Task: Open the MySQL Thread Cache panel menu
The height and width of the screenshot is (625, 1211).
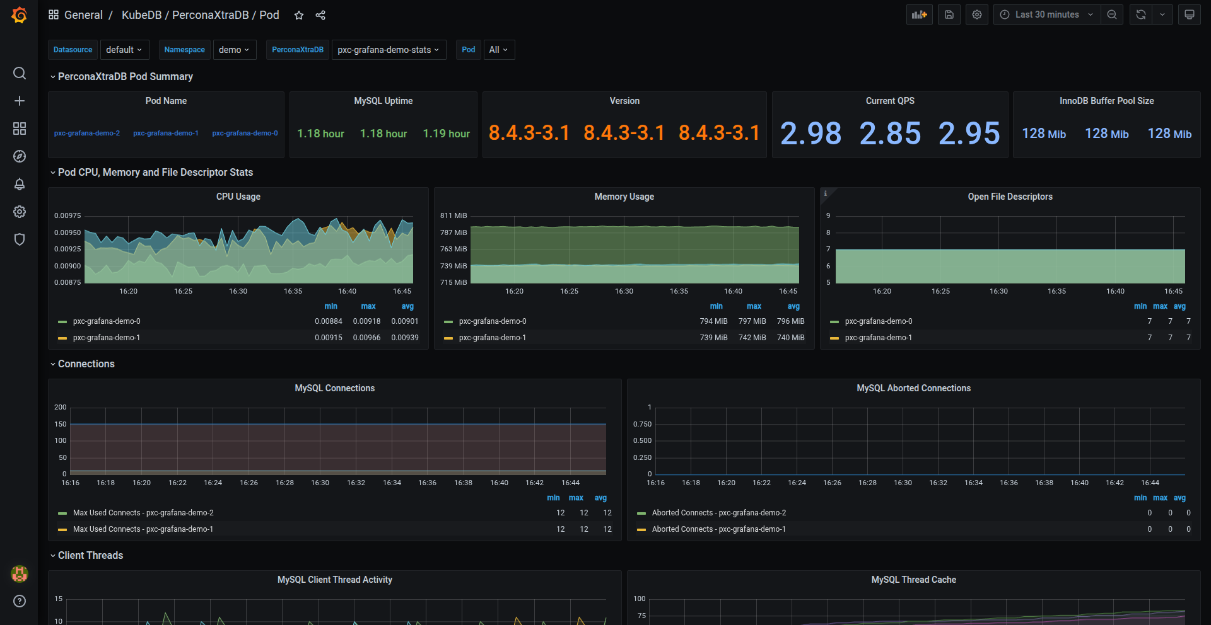Action: [914, 580]
